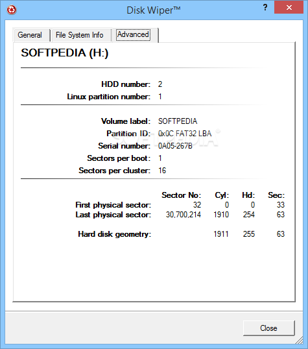Viewport: 308px width, 349px height.
Task: Select serial number 0A05-267B
Action: (x=175, y=146)
